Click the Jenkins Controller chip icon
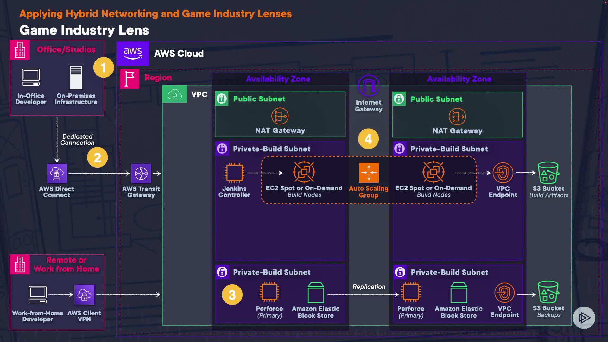This screenshot has width=608, height=342. click(234, 173)
